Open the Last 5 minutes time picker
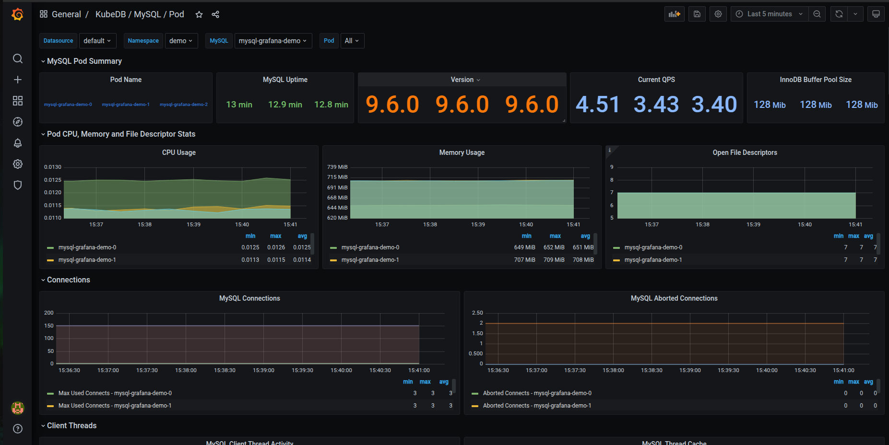Screen dimensions: 889x445 [x=770, y=14]
